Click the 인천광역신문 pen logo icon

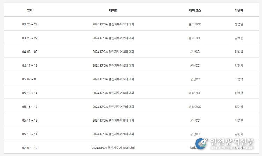(x=201, y=143)
